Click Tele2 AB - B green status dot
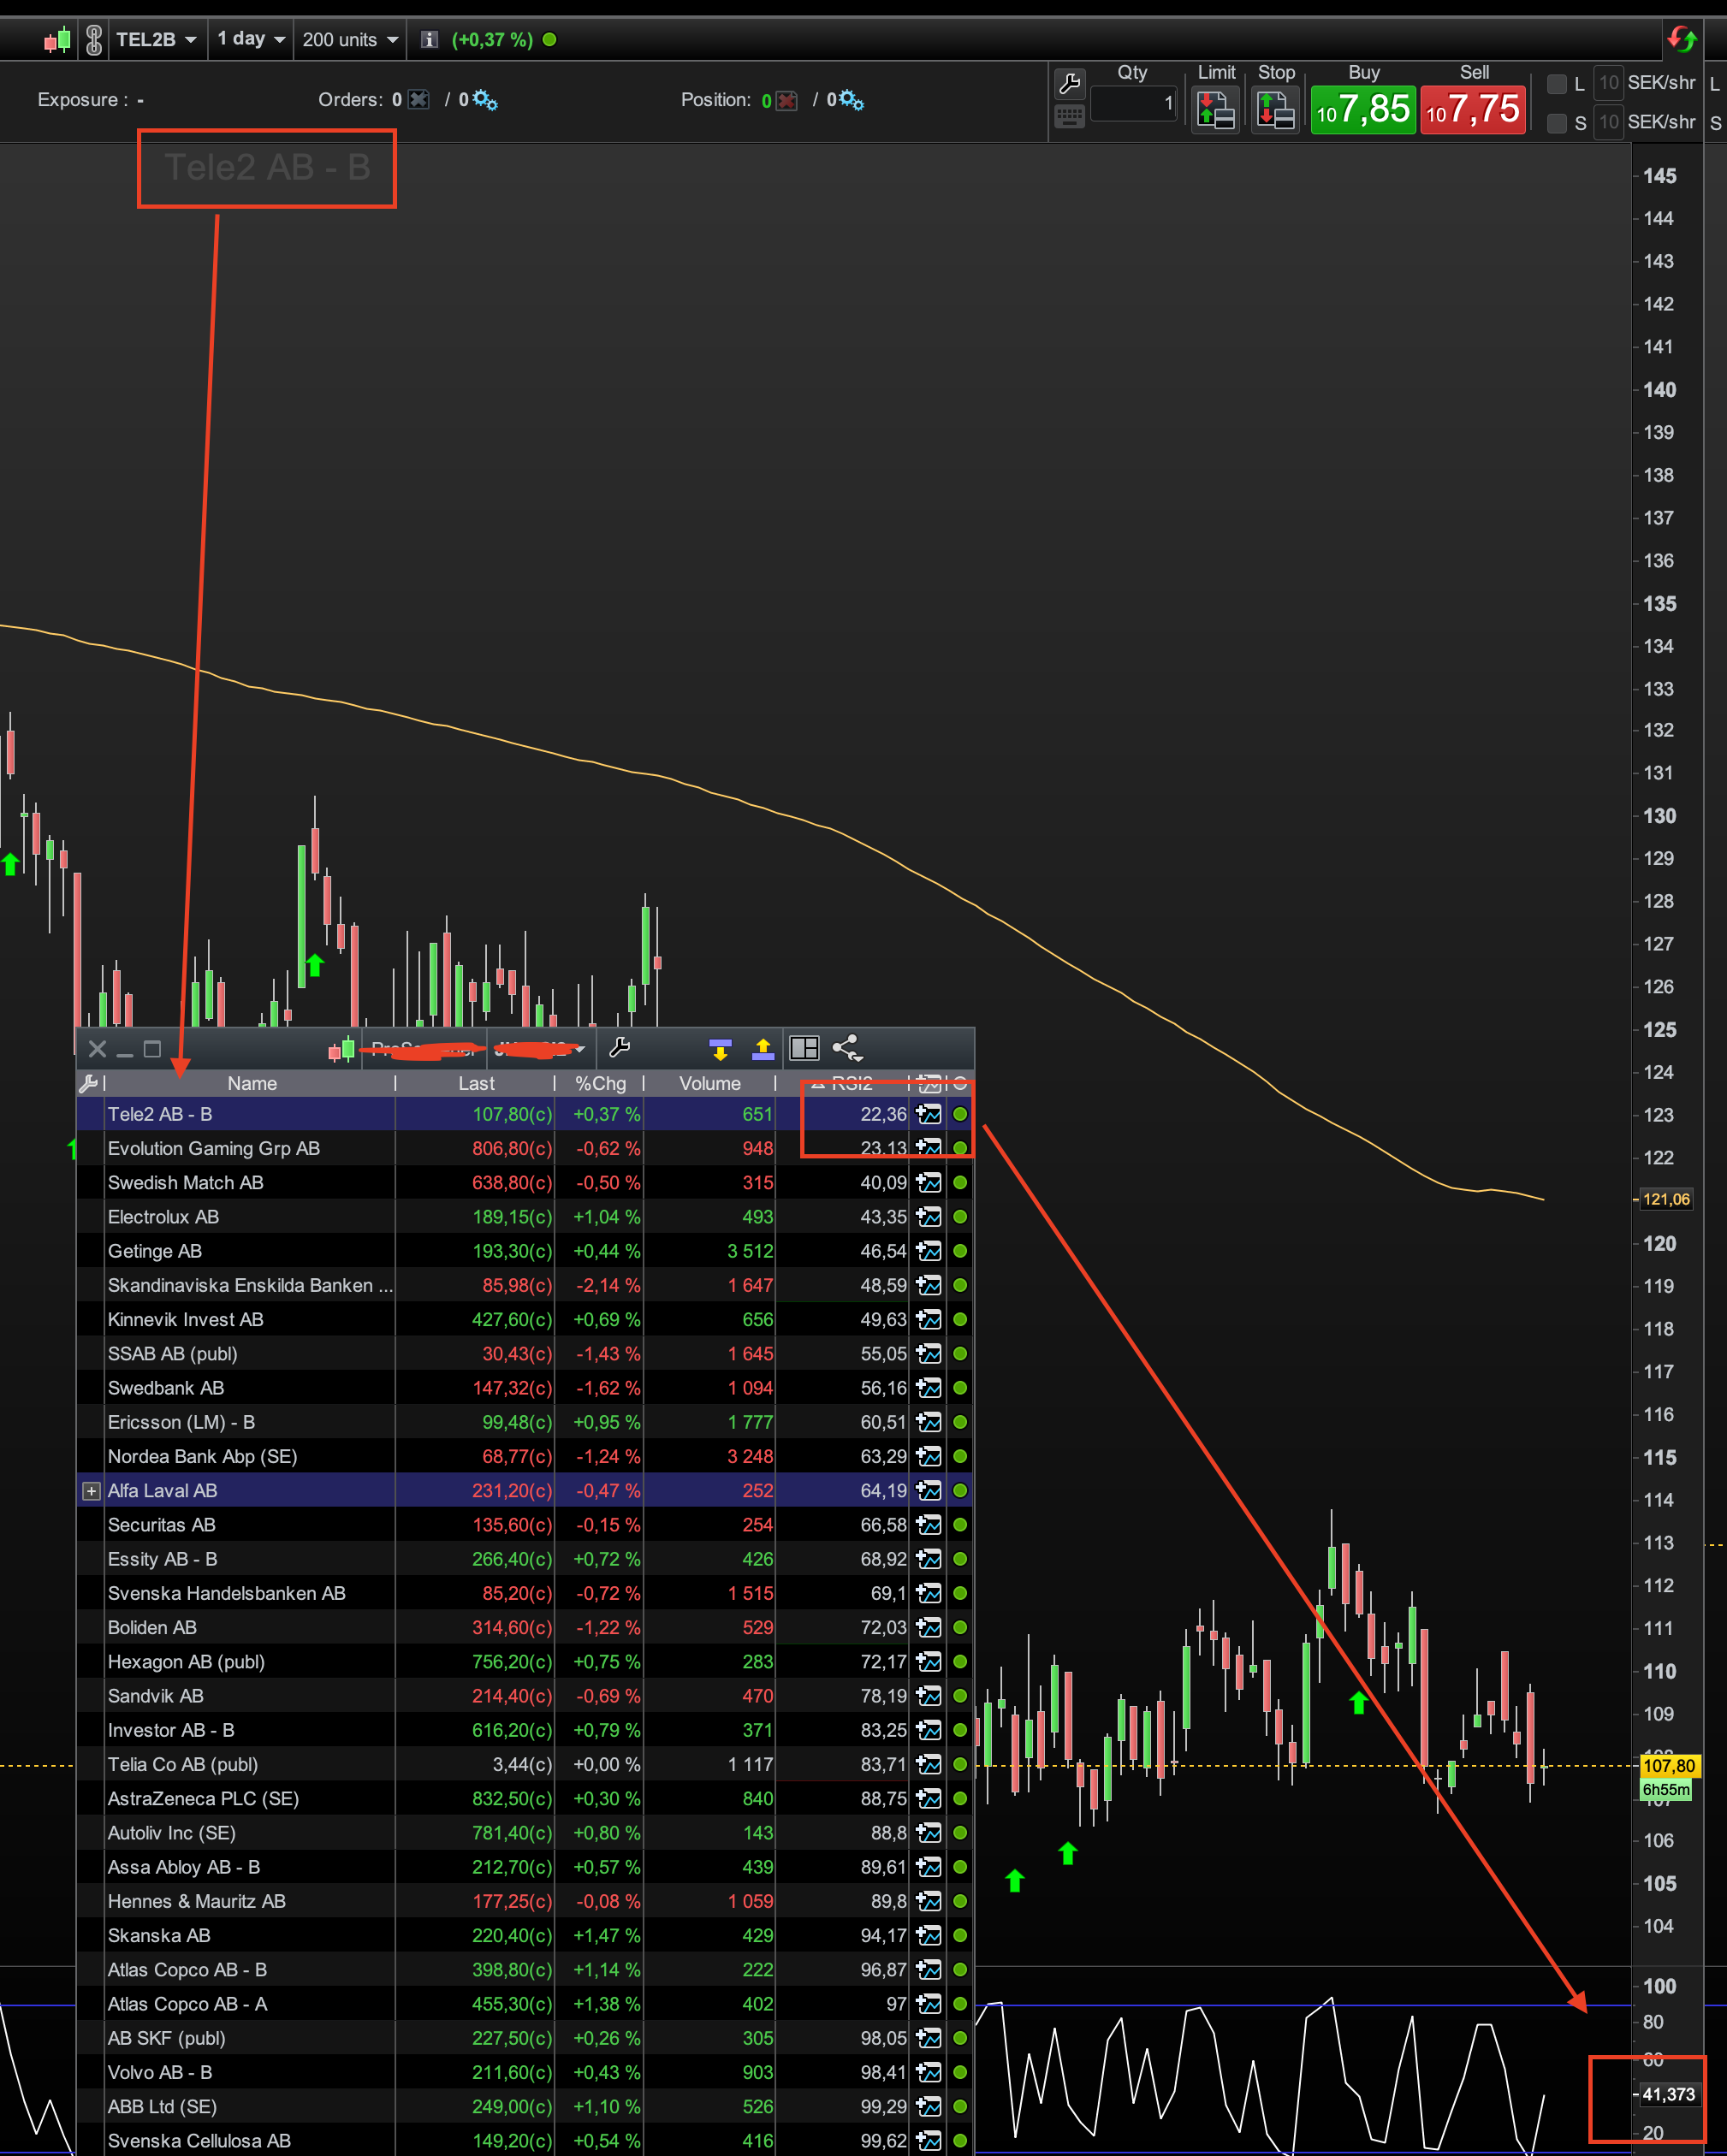The height and width of the screenshot is (2156, 1727). tap(960, 1114)
